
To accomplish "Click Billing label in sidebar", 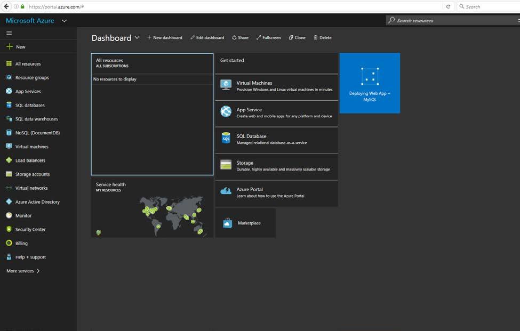I will tap(21, 243).
